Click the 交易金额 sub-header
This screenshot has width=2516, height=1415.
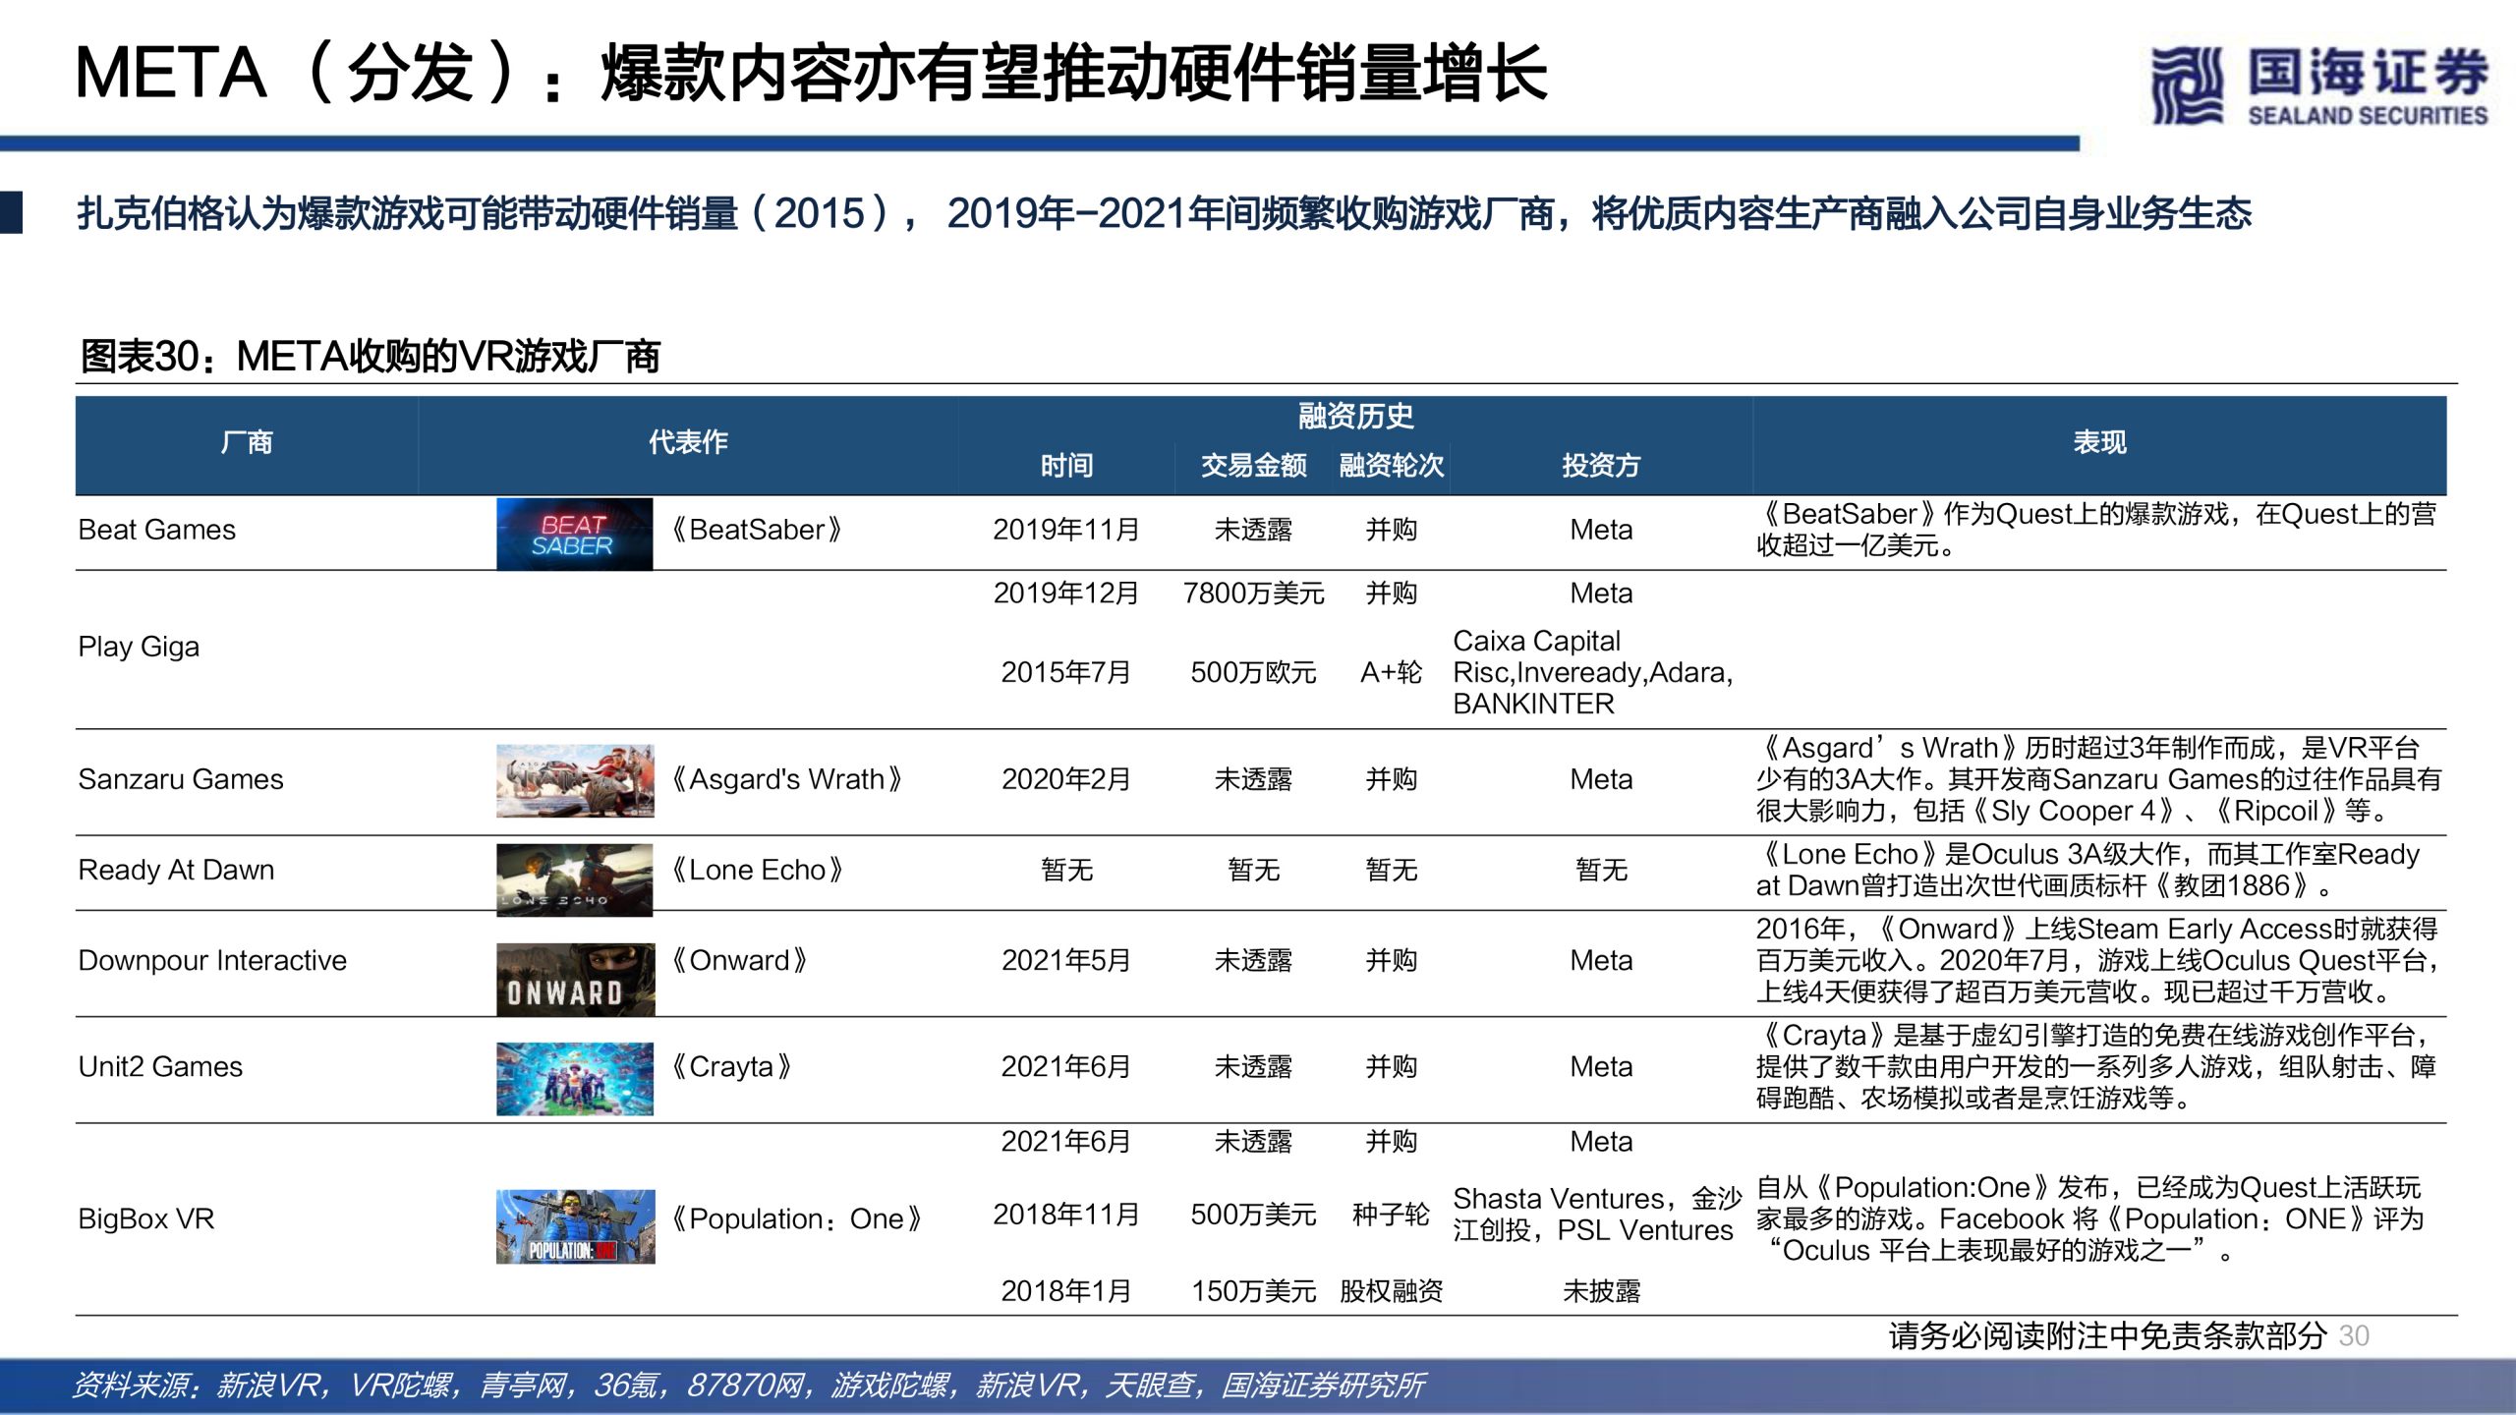1253,466
